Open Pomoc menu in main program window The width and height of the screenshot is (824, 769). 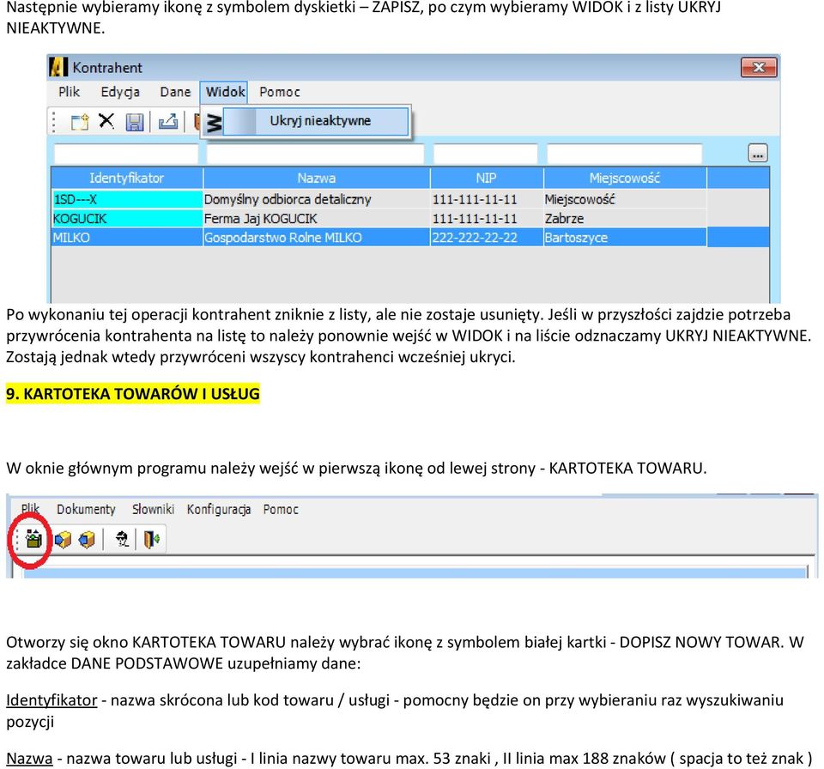[281, 509]
